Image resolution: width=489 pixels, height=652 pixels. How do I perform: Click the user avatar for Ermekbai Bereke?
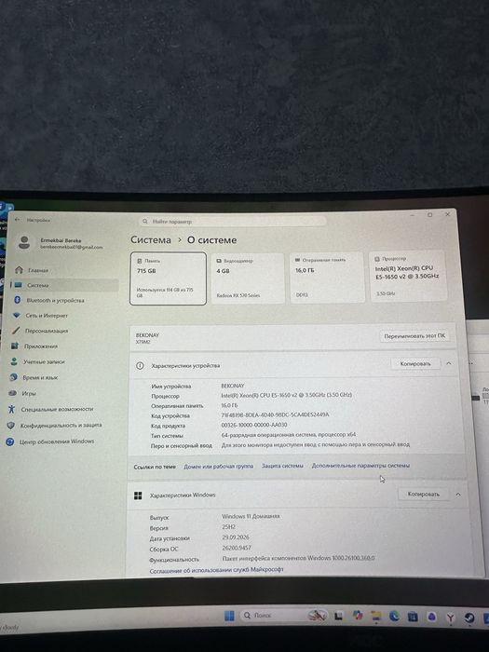[24, 242]
